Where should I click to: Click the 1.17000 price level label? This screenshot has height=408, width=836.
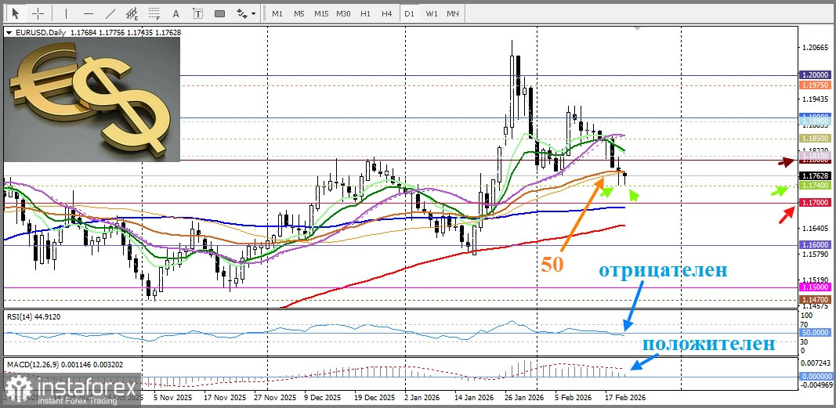815,203
